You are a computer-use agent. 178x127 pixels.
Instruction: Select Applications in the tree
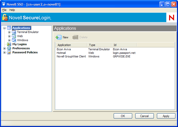(21, 28)
